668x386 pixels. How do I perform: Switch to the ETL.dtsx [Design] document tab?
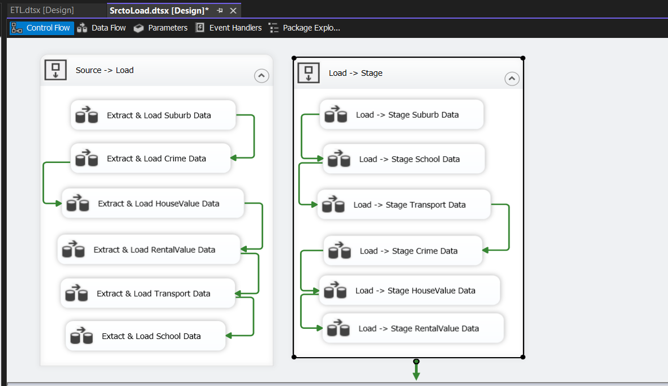pos(42,10)
